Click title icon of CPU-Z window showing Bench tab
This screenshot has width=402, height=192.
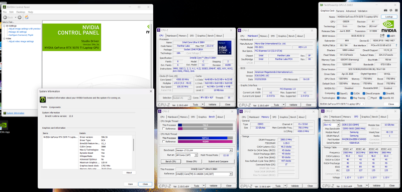[x=160, y=111]
